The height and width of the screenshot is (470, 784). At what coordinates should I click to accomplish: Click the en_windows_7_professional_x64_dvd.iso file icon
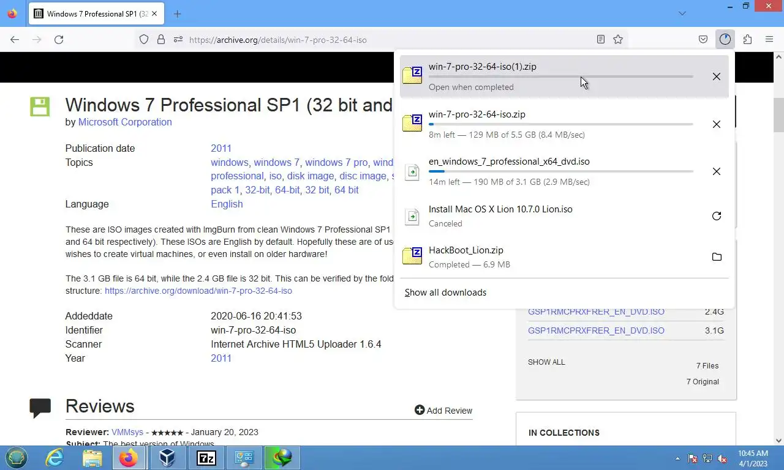[x=412, y=172]
